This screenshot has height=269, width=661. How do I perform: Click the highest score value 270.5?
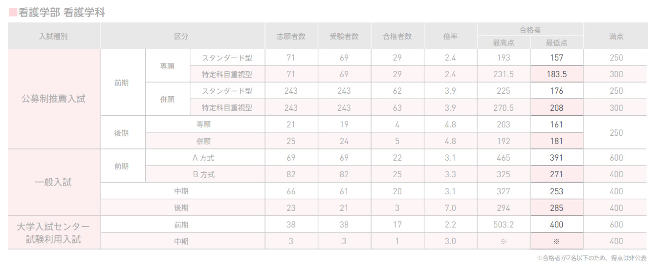point(504,108)
